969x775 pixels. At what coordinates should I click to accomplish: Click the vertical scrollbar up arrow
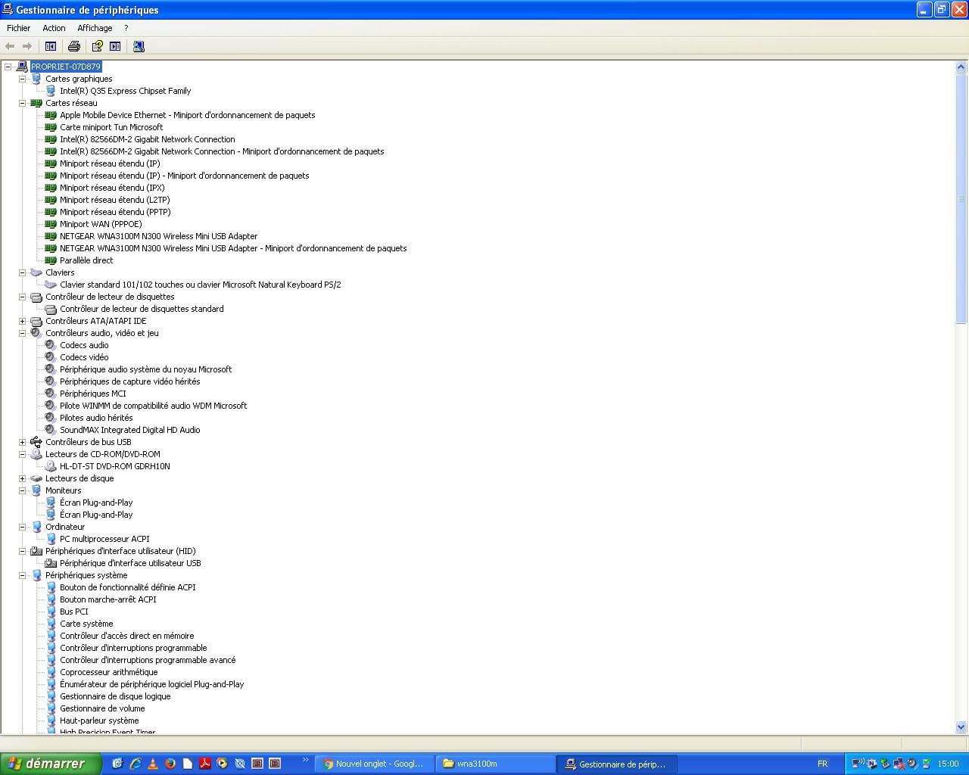tap(961, 67)
